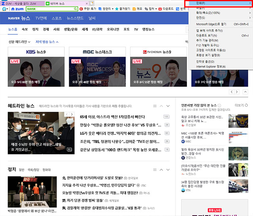This screenshot has height=216, width=253.
Task: Open the 헤드라인 뉴스 list menu icon
Action: click(x=155, y=106)
